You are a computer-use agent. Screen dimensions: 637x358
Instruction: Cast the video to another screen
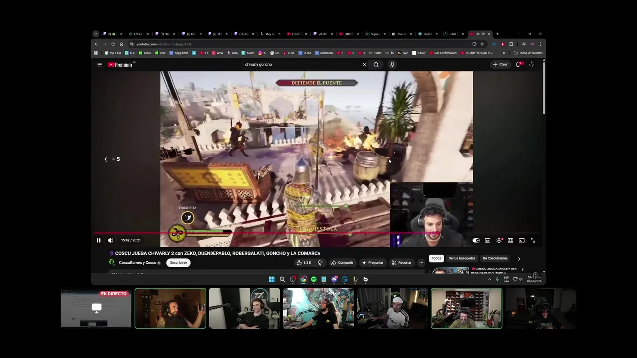(522, 240)
